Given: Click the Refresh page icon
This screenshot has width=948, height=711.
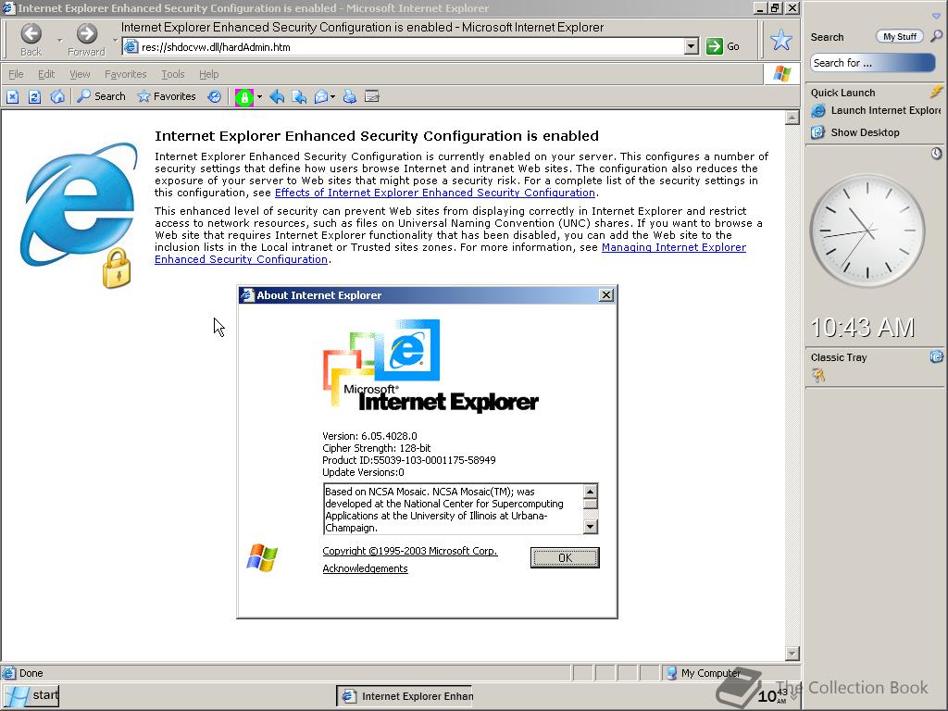Looking at the screenshot, I should coord(34,96).
